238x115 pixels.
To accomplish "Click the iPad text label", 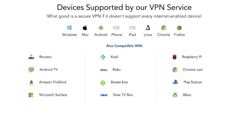I will click(132, 35).
